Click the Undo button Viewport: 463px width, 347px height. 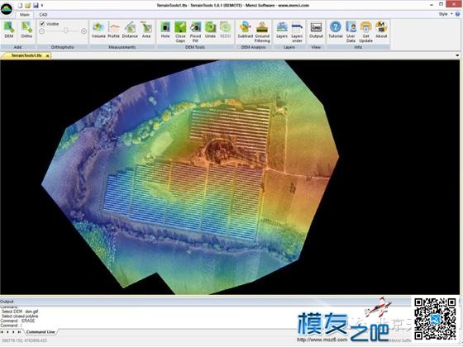[x=210, y=30]
